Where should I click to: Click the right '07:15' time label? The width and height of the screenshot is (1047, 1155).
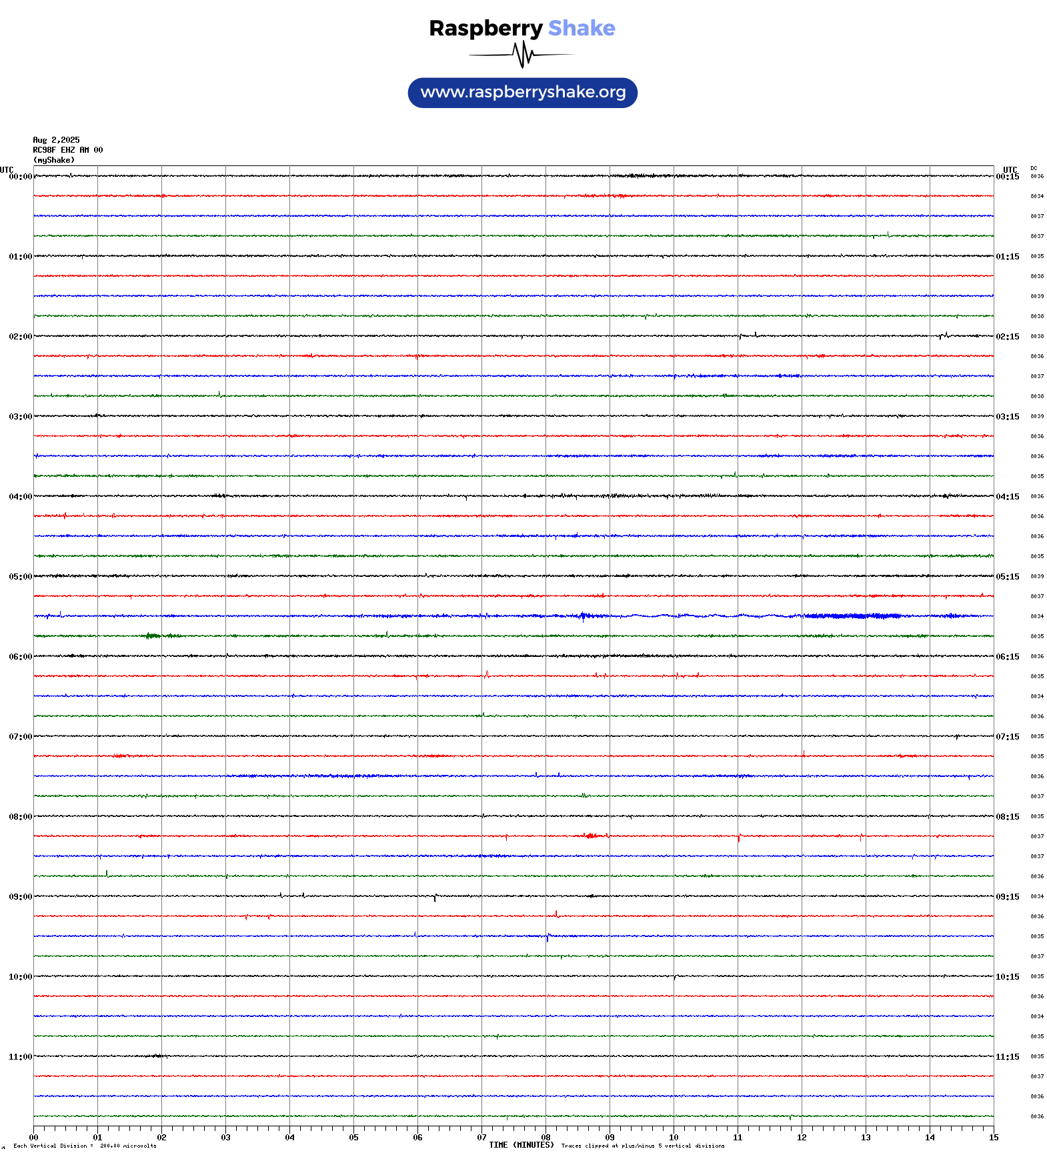point(1008,737)
